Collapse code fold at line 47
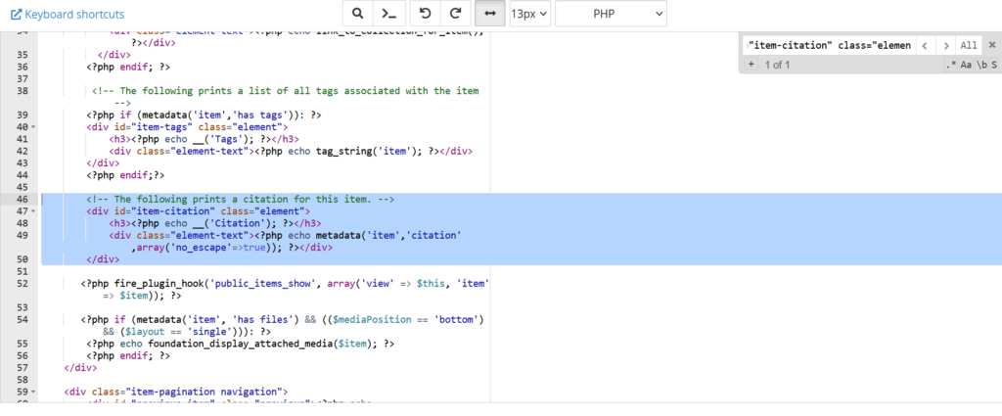1002x416 pixels. (33, 210)
